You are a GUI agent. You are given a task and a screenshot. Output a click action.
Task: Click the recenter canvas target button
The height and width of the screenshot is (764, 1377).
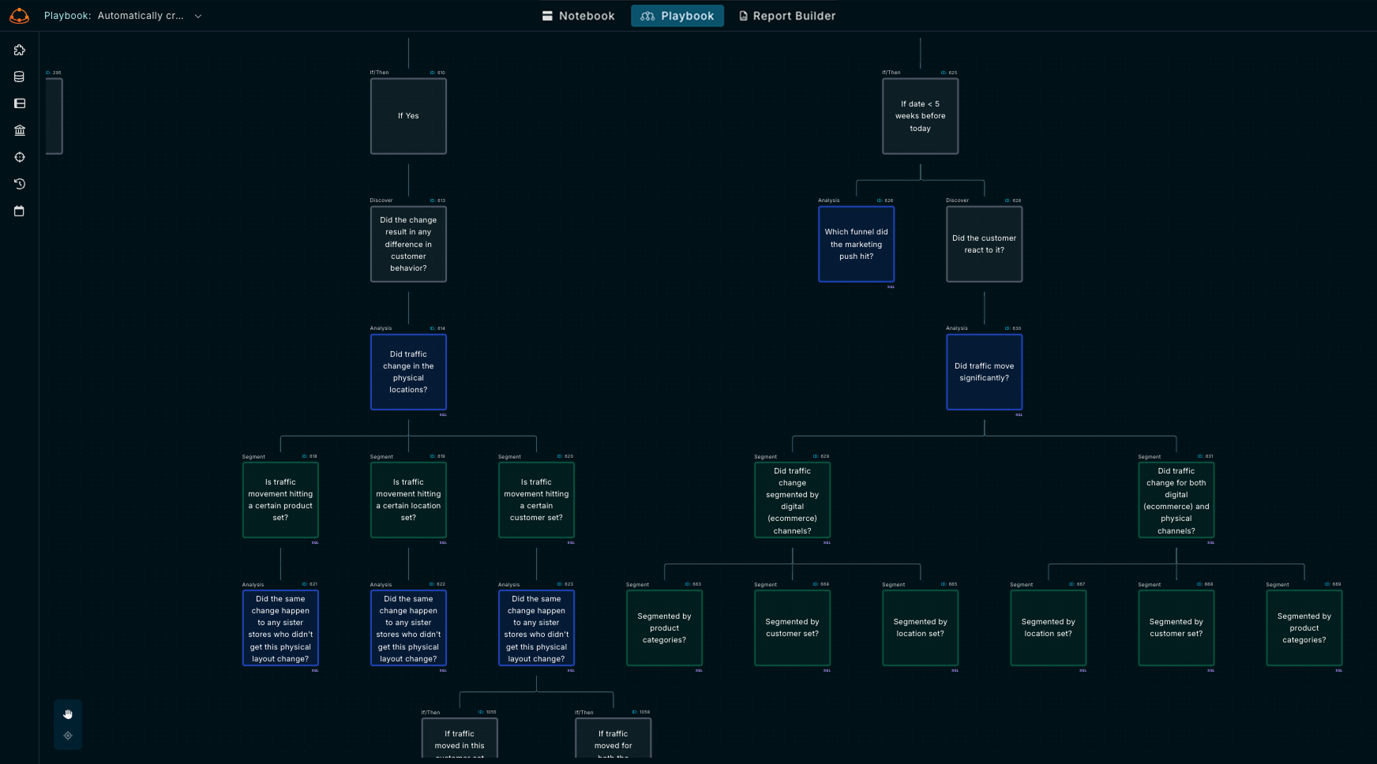click(x=68, y=736)
